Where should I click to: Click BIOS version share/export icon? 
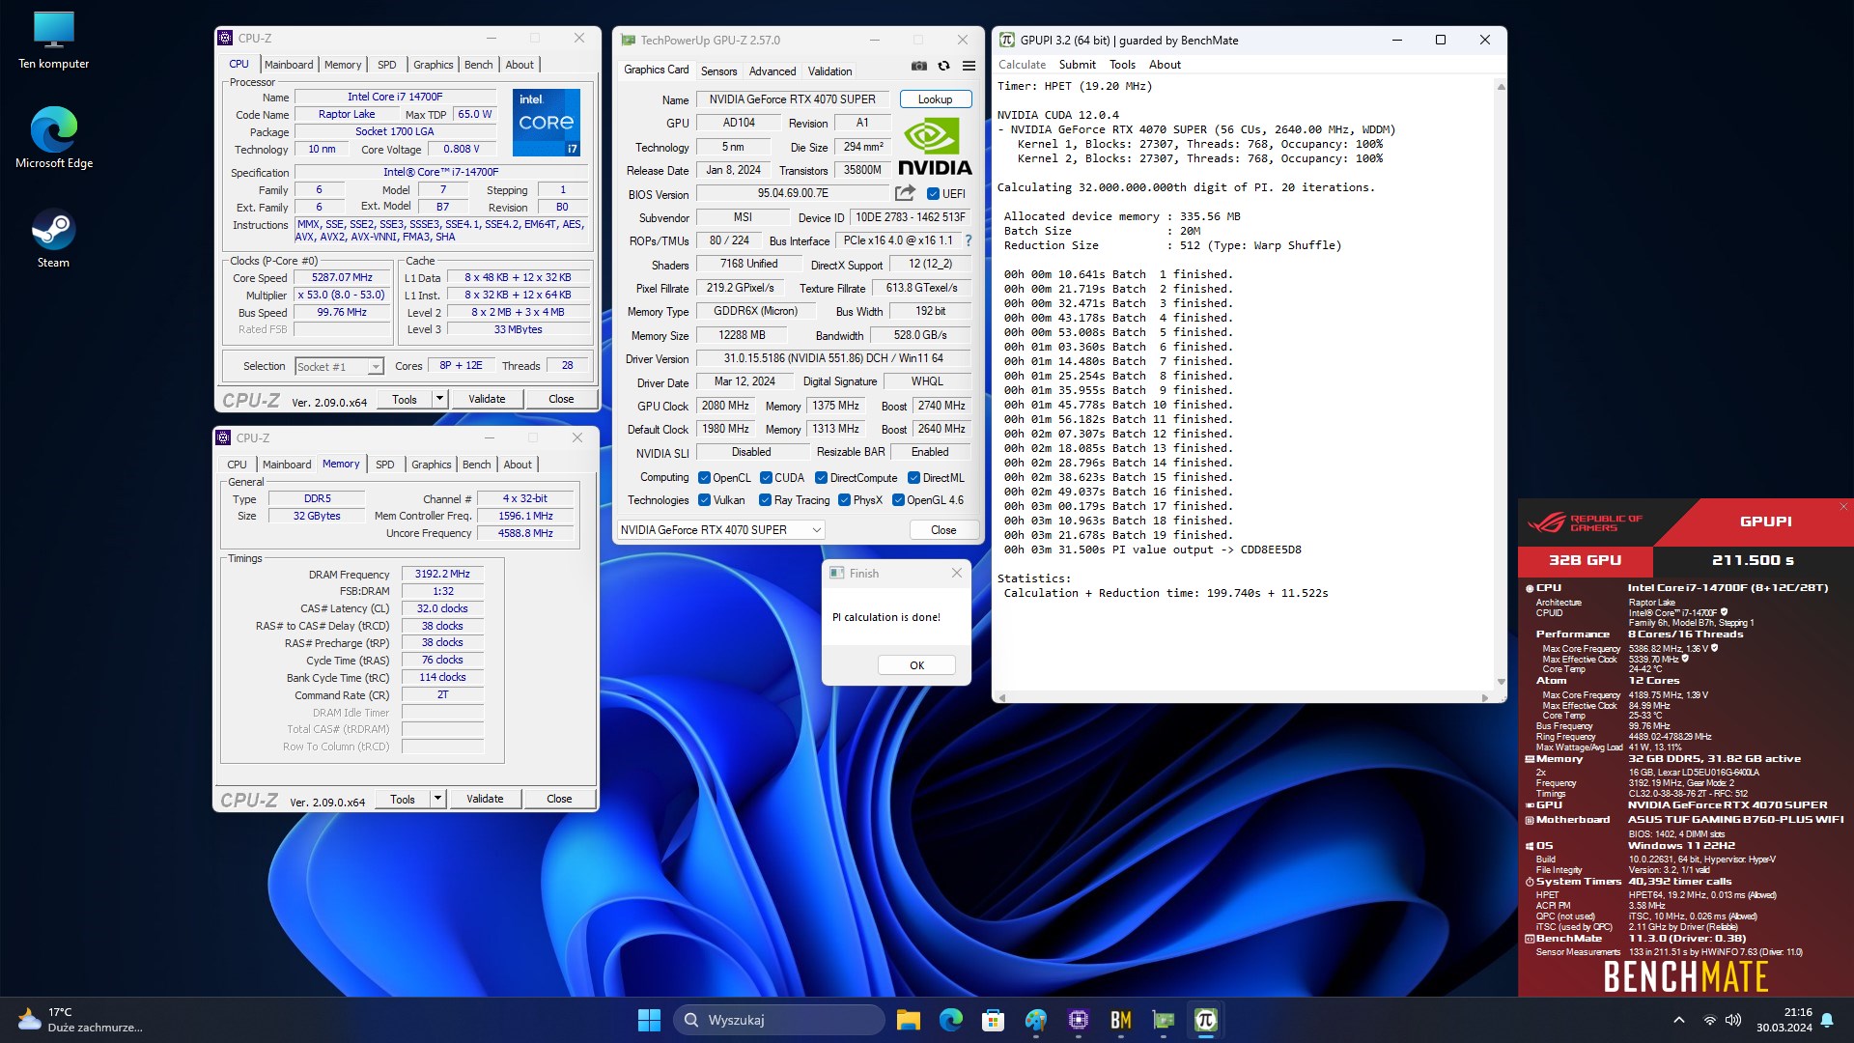(x=905, y=193)
